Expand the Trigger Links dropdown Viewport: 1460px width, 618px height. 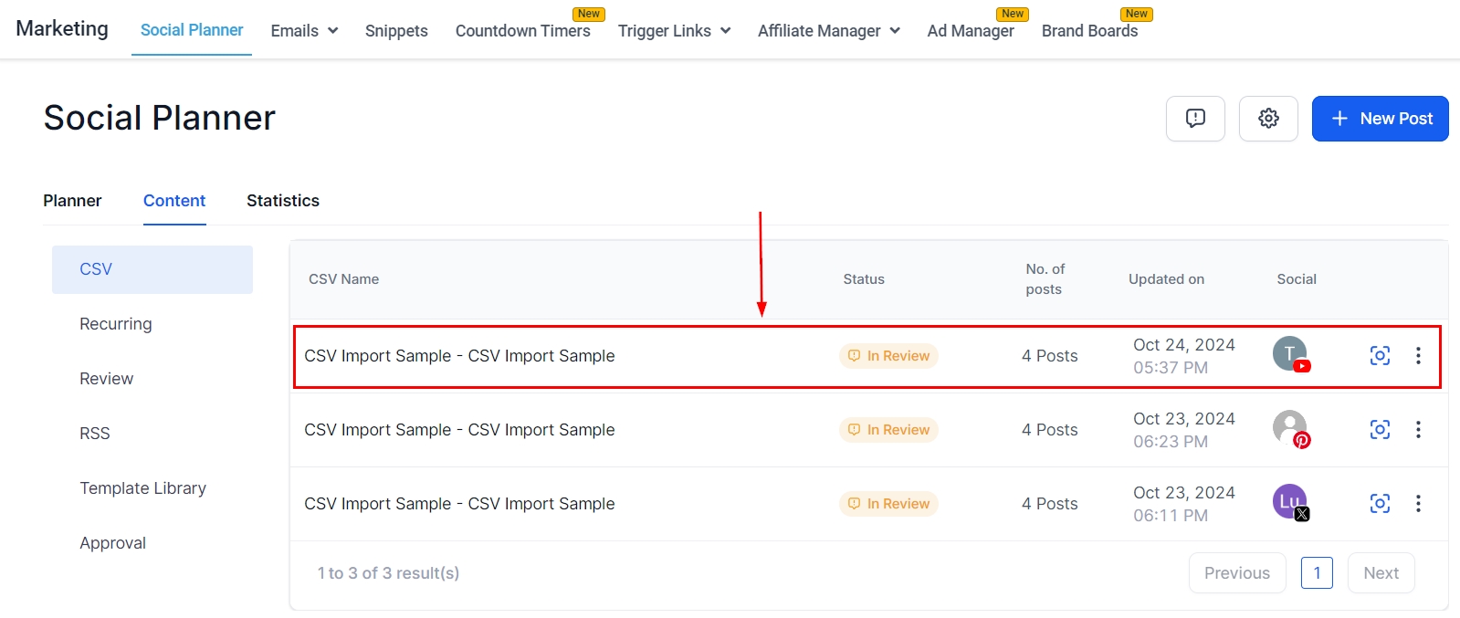click(674, 31)
